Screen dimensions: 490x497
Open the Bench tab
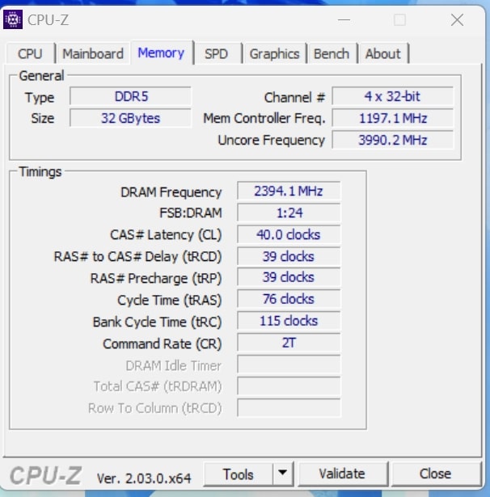pos(331,54)
